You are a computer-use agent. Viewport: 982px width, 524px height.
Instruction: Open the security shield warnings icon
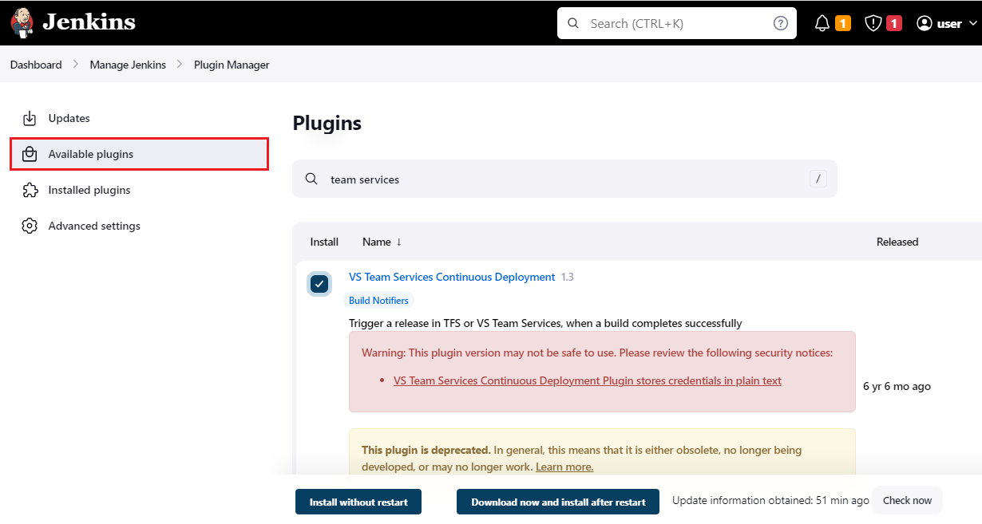[x=873, y=23]
